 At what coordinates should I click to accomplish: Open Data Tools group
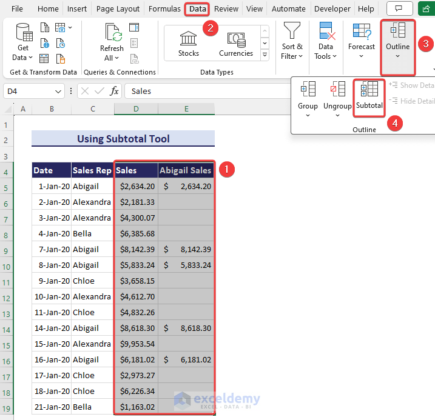coord(325,41)
